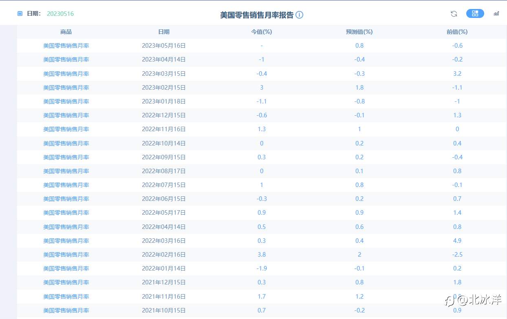Click 预测值 of 1.2 in 2021年11月16日 row
The image size is (507, 319).
(x=359, y=297)
